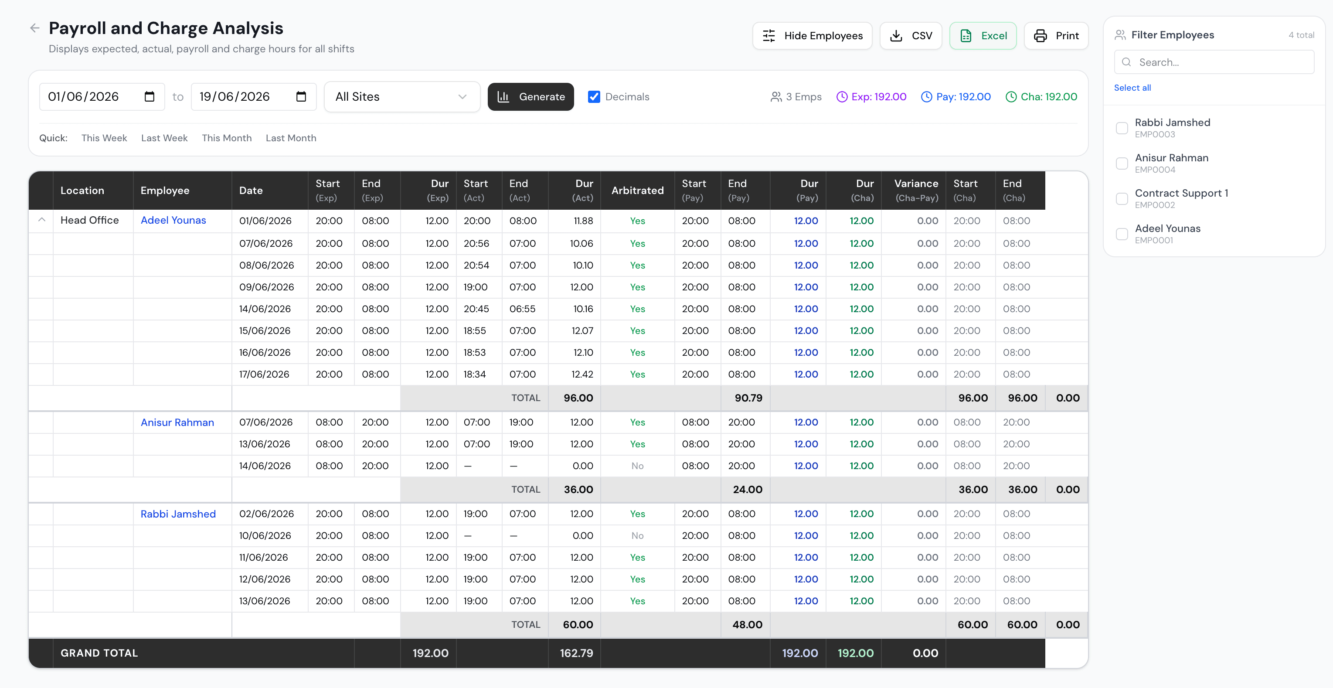The height and width of the screenshot is (688, 1333).
Task: Click the sliders icon in Hide Employees
Action: (769, 36)
